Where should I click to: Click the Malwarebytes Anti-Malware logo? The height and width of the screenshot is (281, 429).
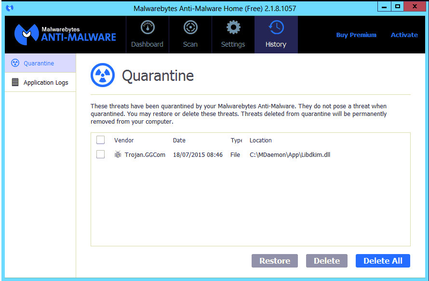coord(65,34)
